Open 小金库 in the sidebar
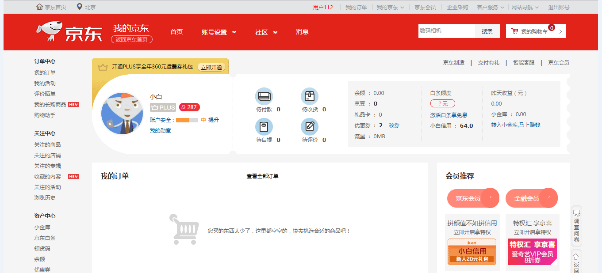602x273 pixels. point(42,227)
